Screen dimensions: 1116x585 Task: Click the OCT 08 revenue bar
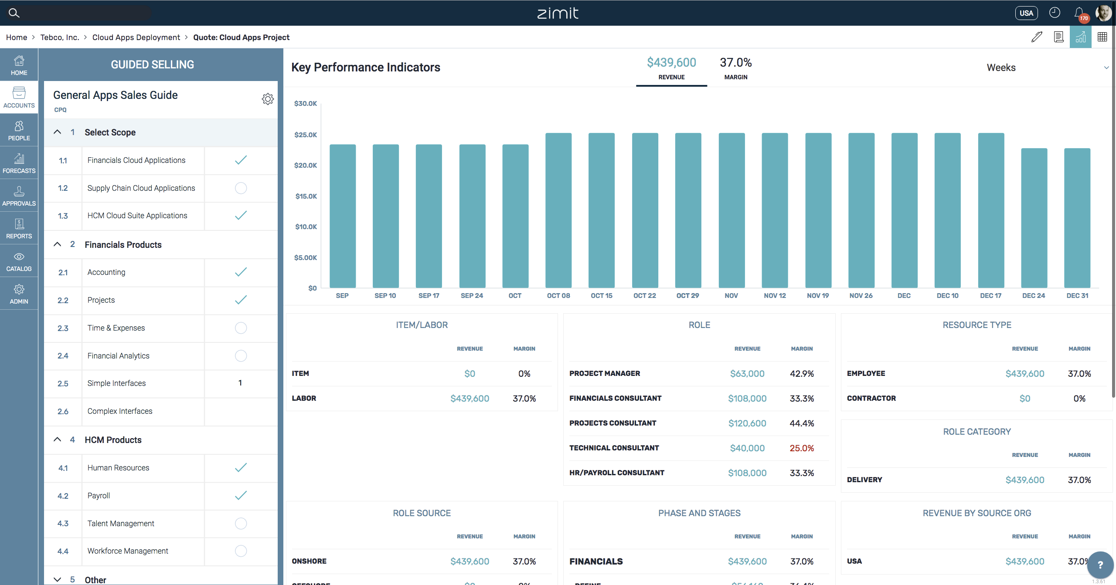click(558, 210)
